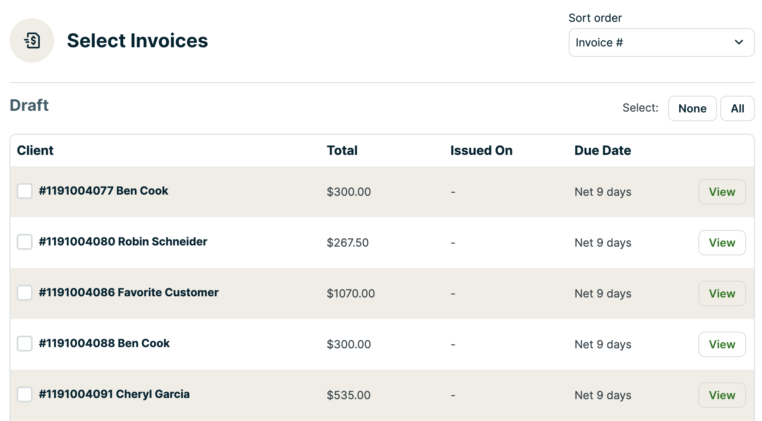Check invoice #1191004088 Ben Cook
Viewport: 762px width, 421px height.
click(x=25, y=344)
